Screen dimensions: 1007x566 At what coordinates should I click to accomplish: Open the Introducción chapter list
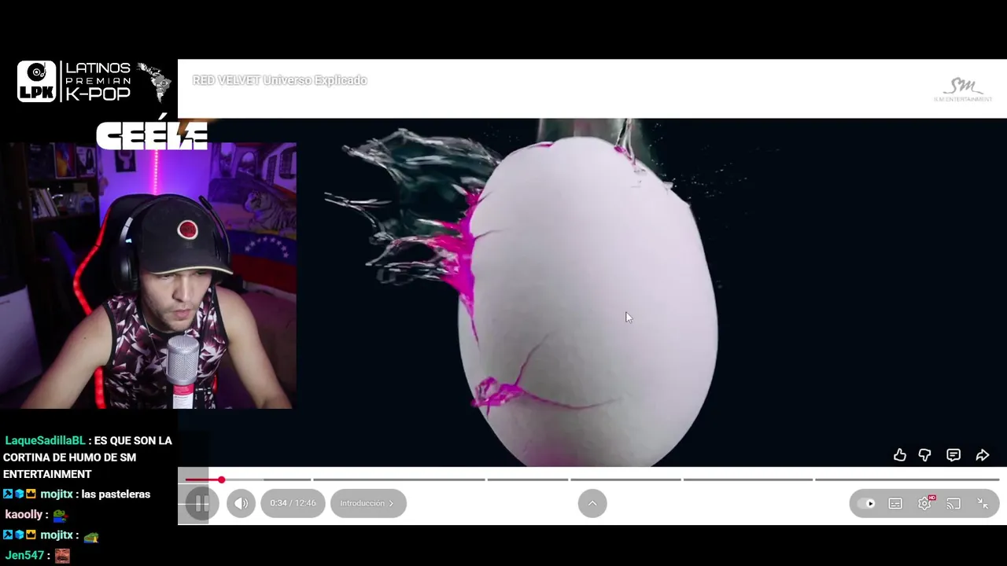click(x=368, y=503)
